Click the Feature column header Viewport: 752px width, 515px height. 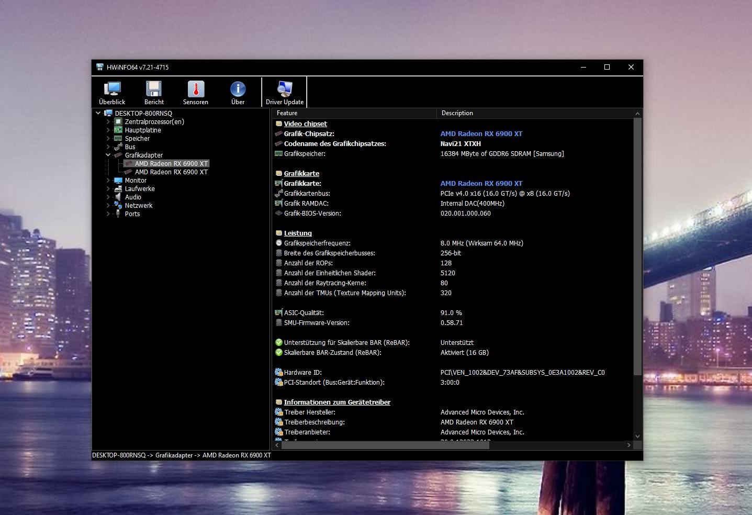point(355,113)
